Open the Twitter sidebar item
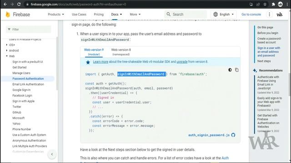Viewport: 291px width, 163px height. 17,107
